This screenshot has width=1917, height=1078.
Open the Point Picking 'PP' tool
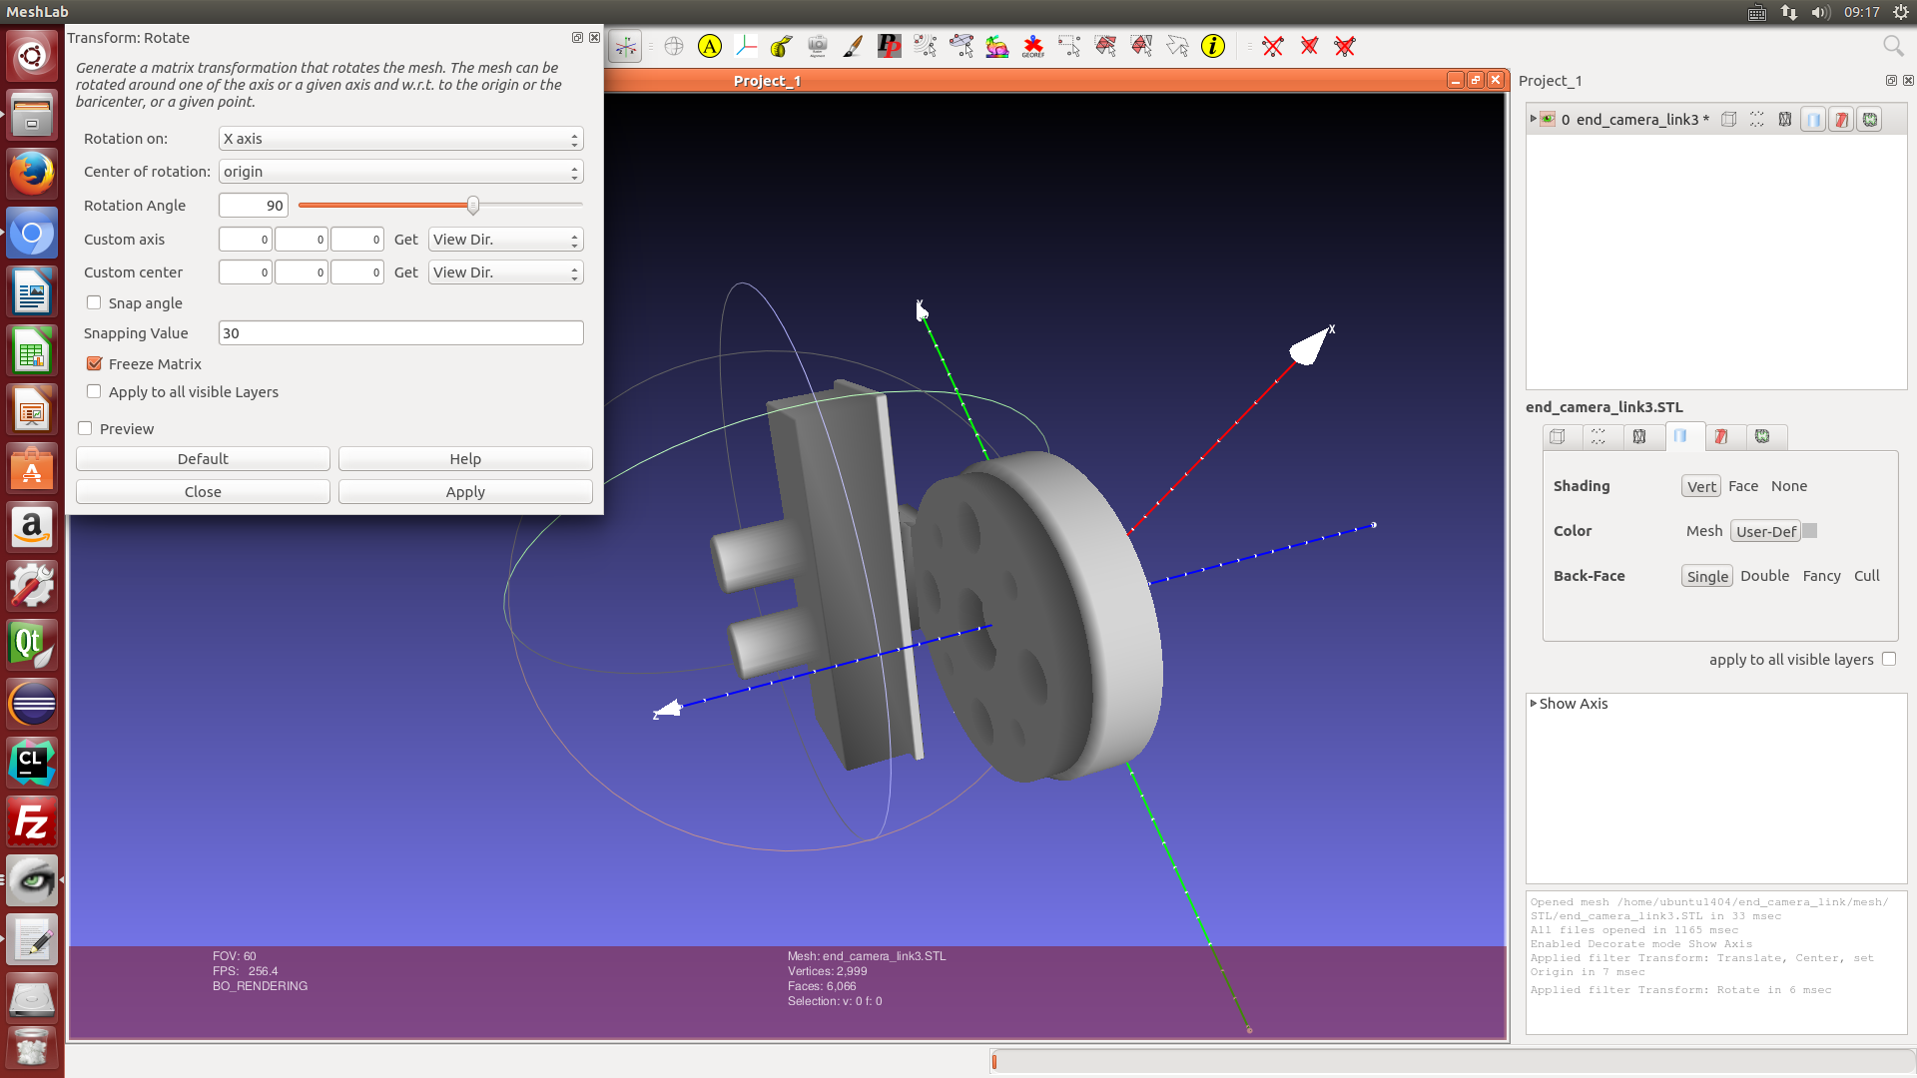tap(889, 46)
